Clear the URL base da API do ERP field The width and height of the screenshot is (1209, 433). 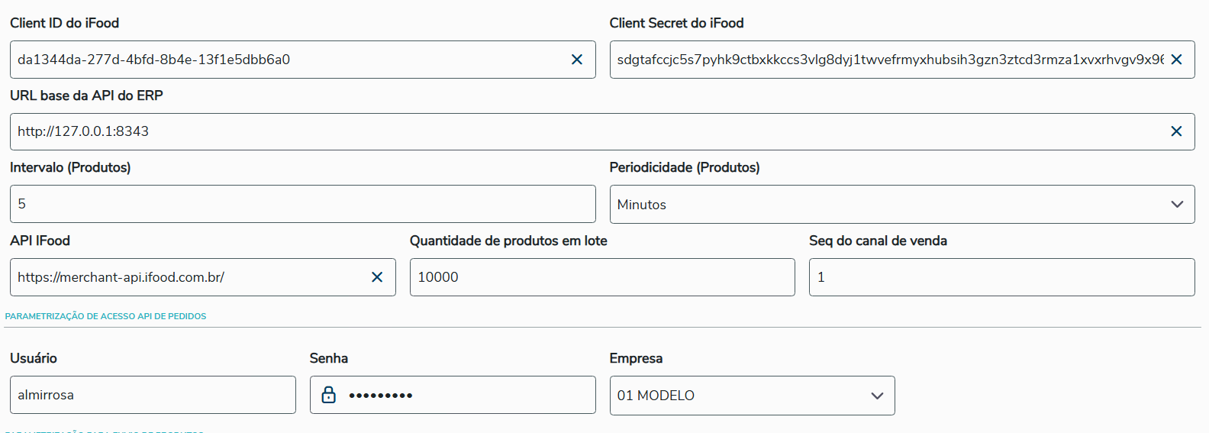(x=1176, y=131)
